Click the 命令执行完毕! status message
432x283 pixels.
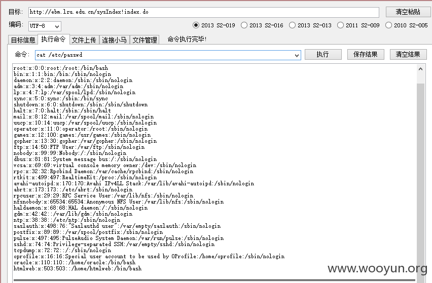pos(187,39)
